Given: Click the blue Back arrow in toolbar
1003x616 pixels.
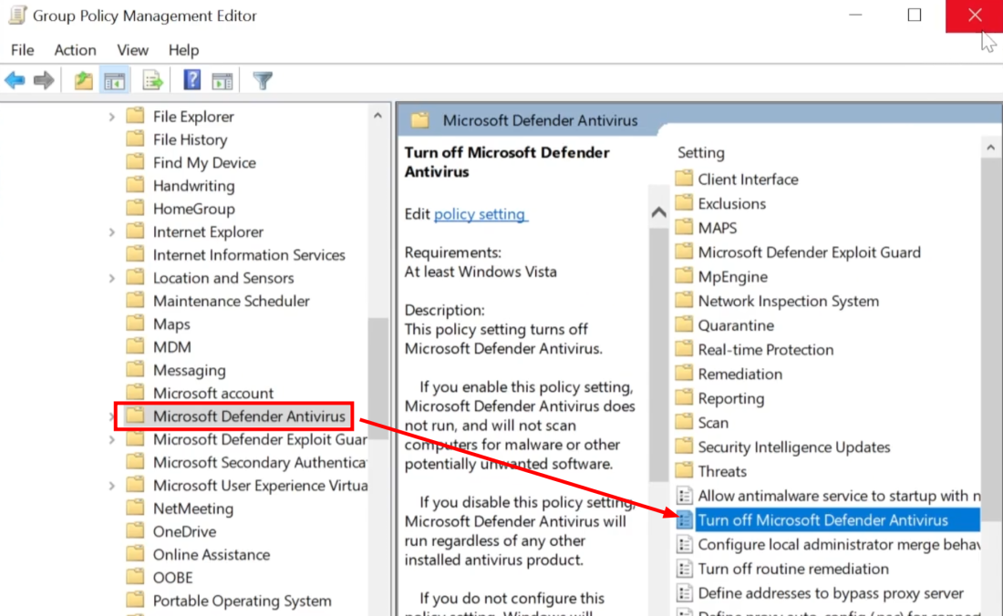Looking at the screenshot, I should tap(15, 81).
